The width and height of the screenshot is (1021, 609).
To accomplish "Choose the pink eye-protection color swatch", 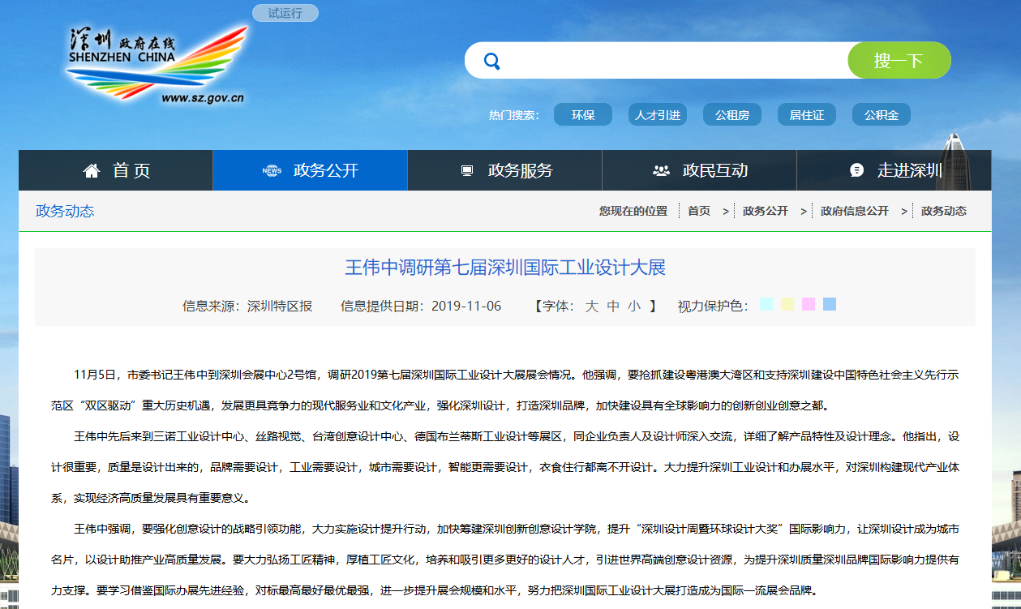I will tap(809, 304).
